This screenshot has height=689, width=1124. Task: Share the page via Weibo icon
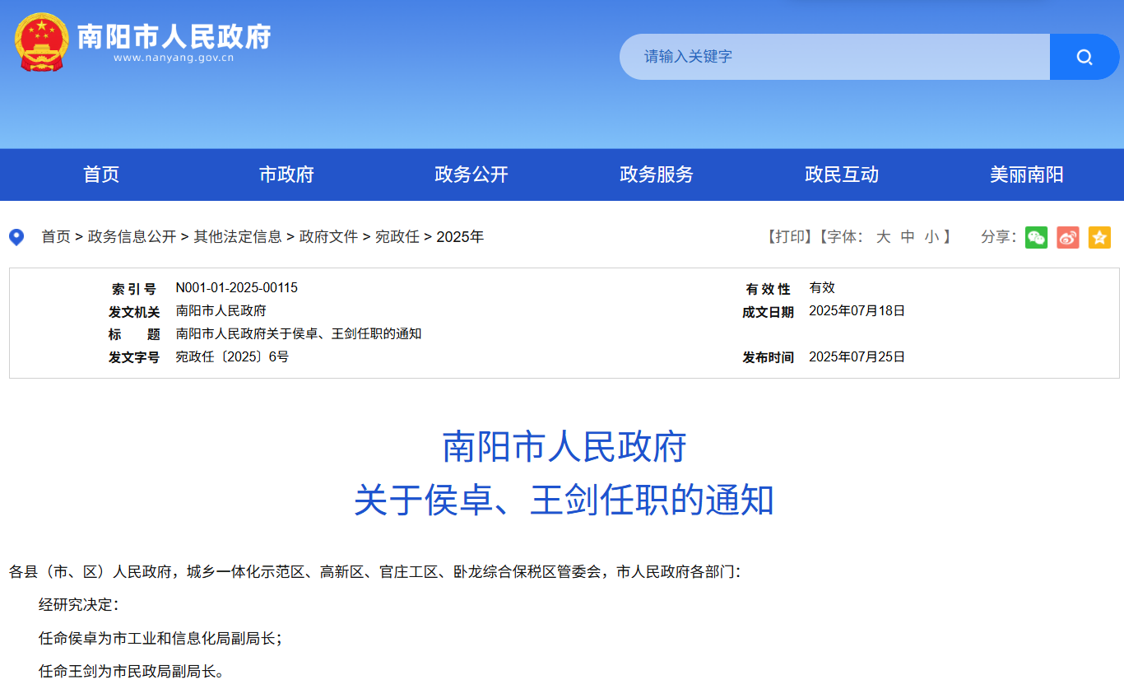coord(1068,237)
